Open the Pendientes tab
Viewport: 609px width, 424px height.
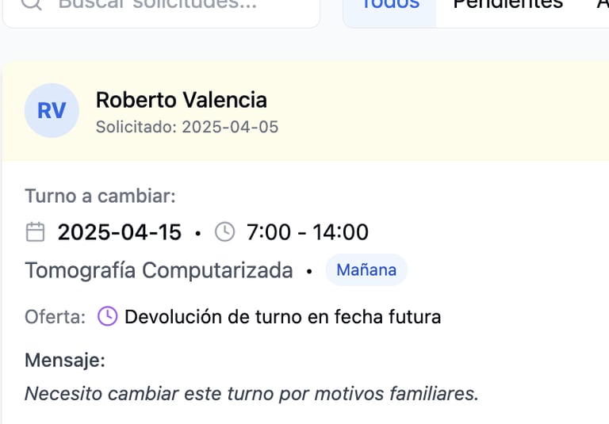[x=507, y=5]
